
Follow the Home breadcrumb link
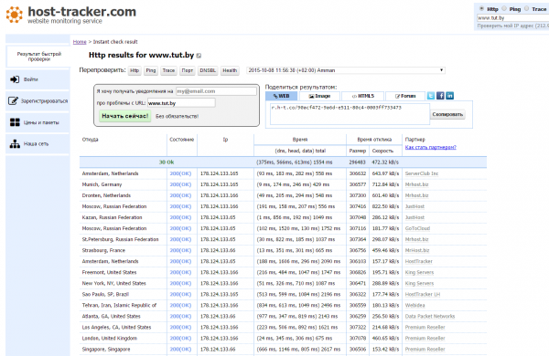(80, 42)
